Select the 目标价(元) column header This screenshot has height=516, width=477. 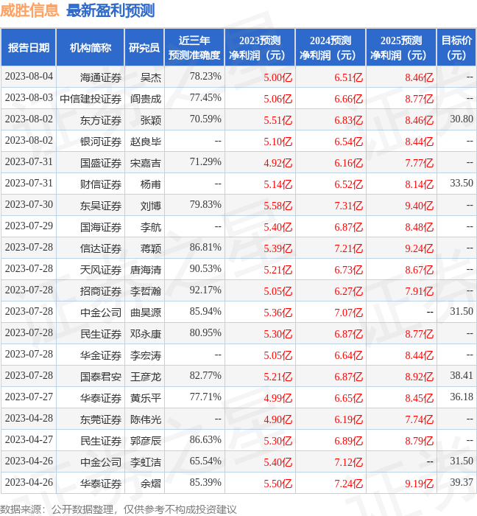point(456,47)
